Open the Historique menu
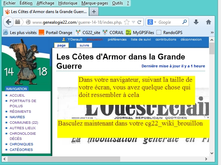 tap(68, 3)
